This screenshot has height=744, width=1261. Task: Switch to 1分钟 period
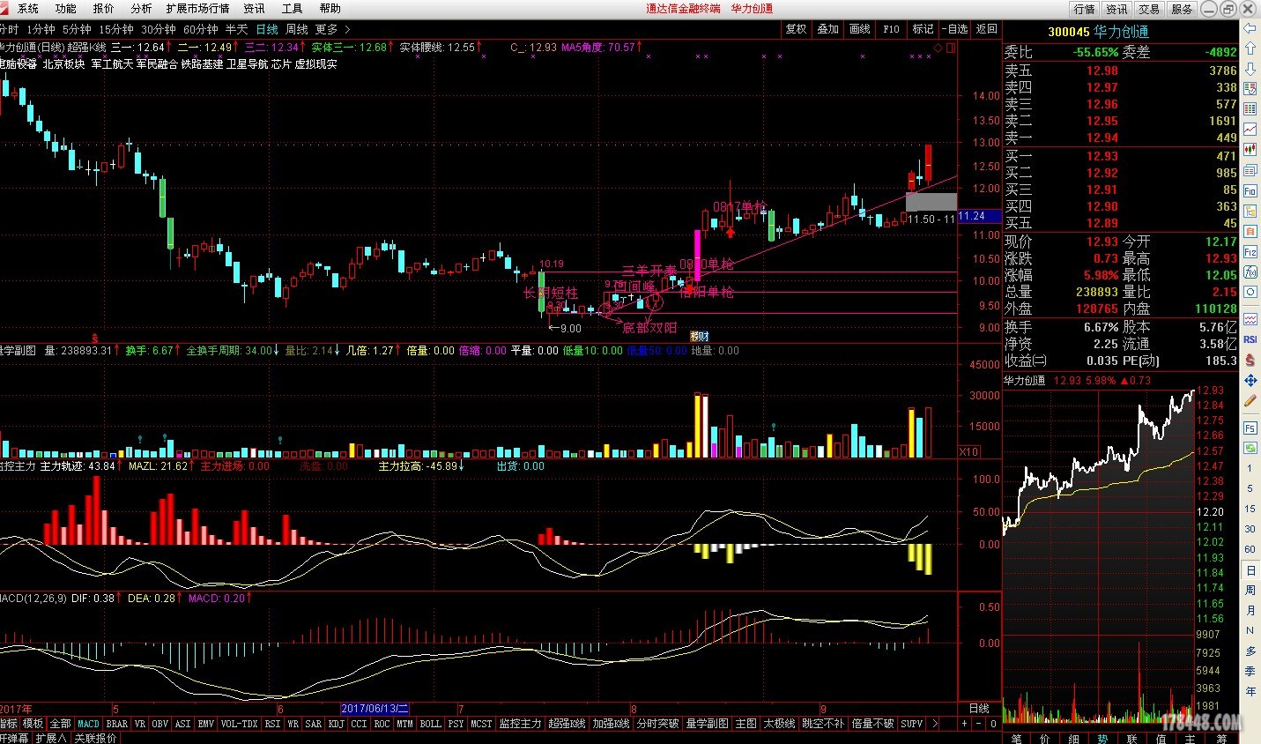[x=41, y=29]
